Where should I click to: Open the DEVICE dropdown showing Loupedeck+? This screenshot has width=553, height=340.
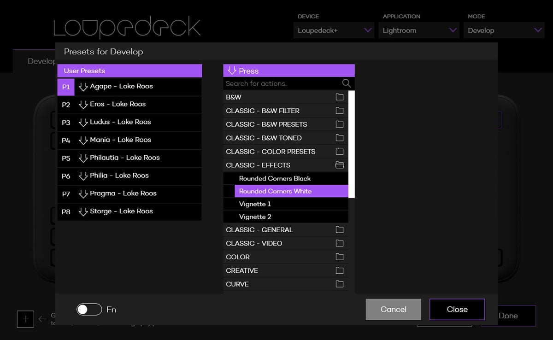pos(335,30)
